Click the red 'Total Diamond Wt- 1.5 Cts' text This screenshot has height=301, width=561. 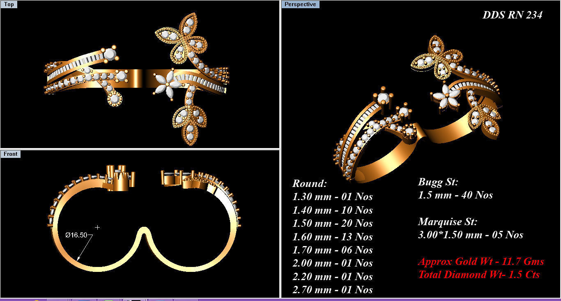(479, 274)
